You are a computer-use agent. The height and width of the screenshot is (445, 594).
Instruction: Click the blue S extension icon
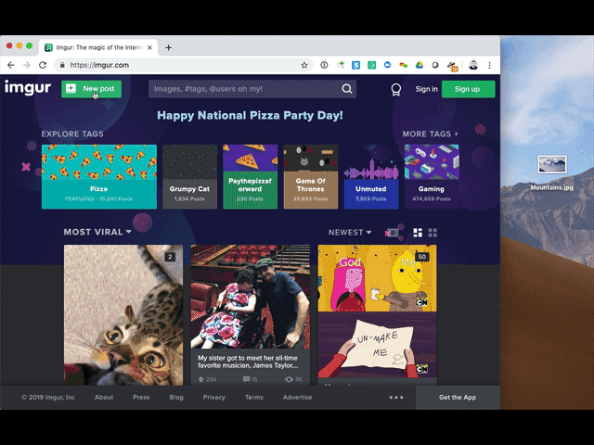(355, 65)
